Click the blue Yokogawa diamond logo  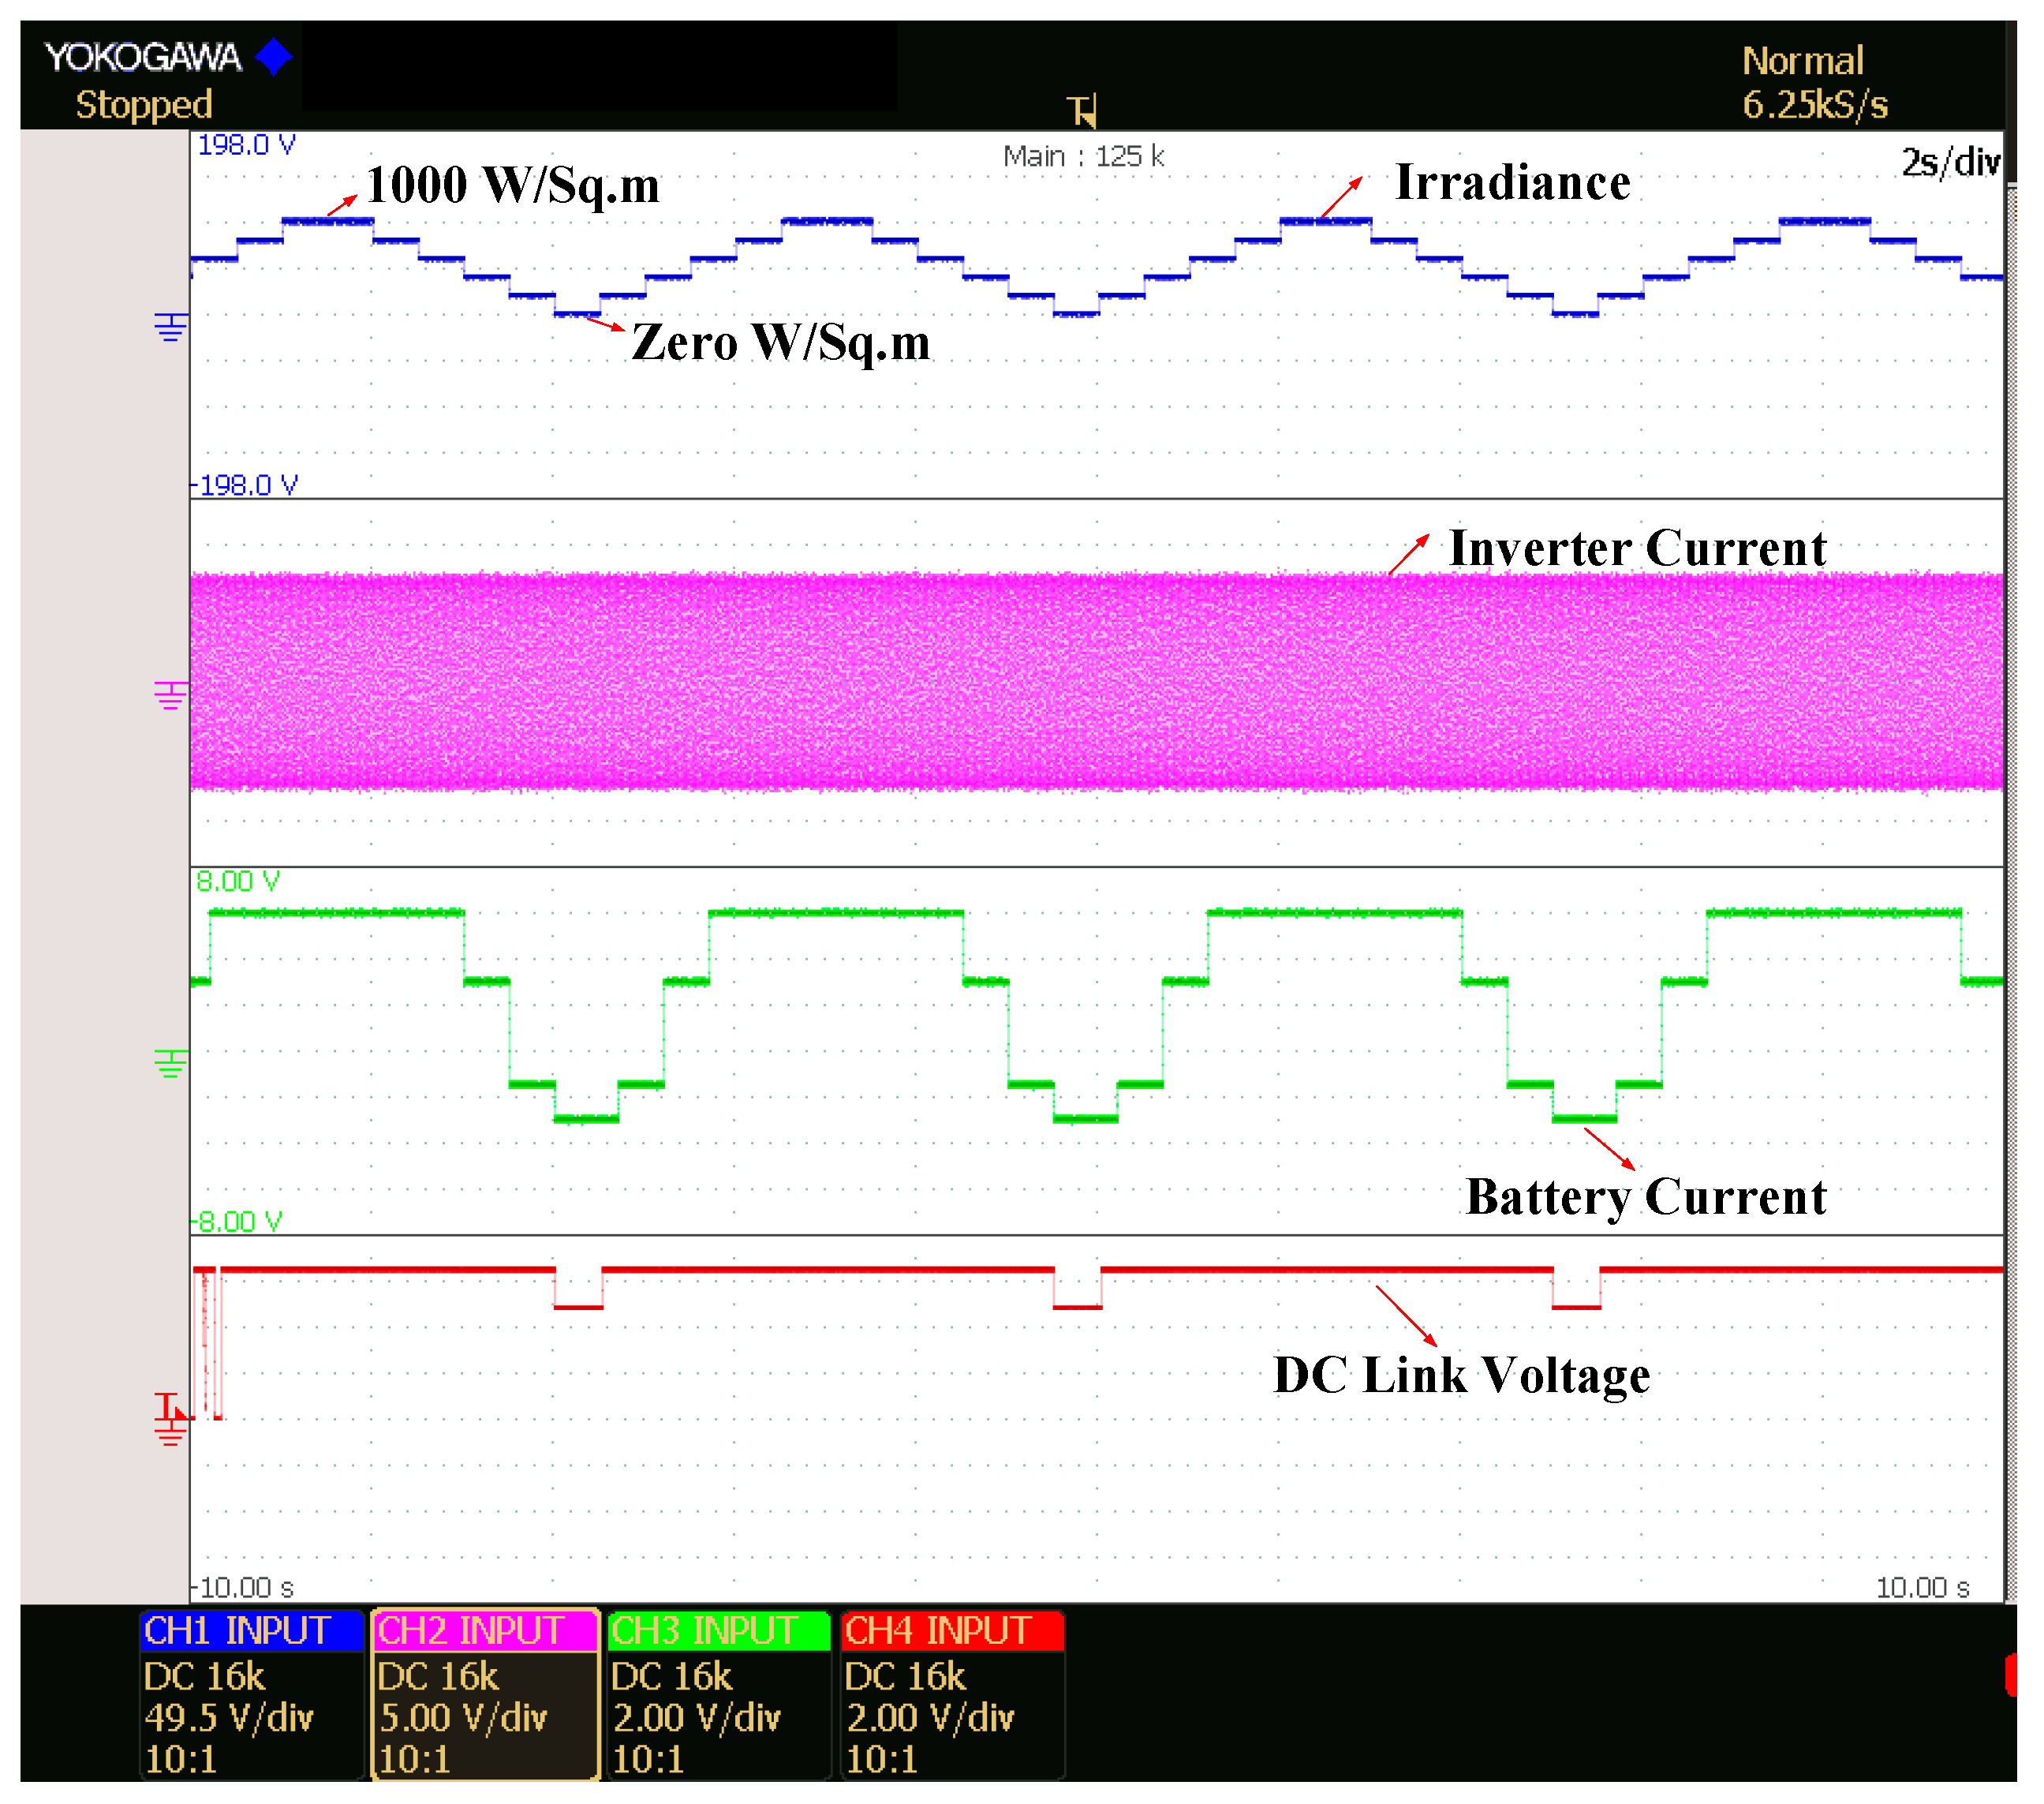(273, 57)
